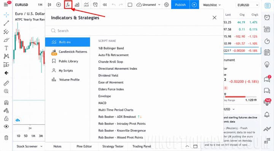Open the hamburger main menu
Image resolution: width=274 pixels, height=151 pixels.
(6, 5)
